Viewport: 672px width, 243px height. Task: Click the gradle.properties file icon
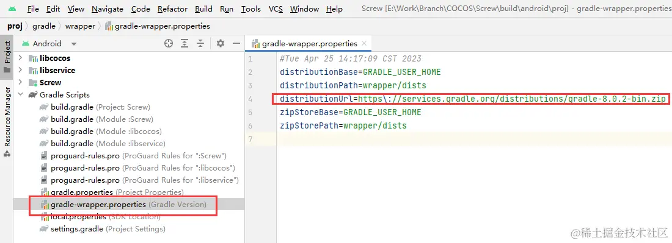(44, 192)
